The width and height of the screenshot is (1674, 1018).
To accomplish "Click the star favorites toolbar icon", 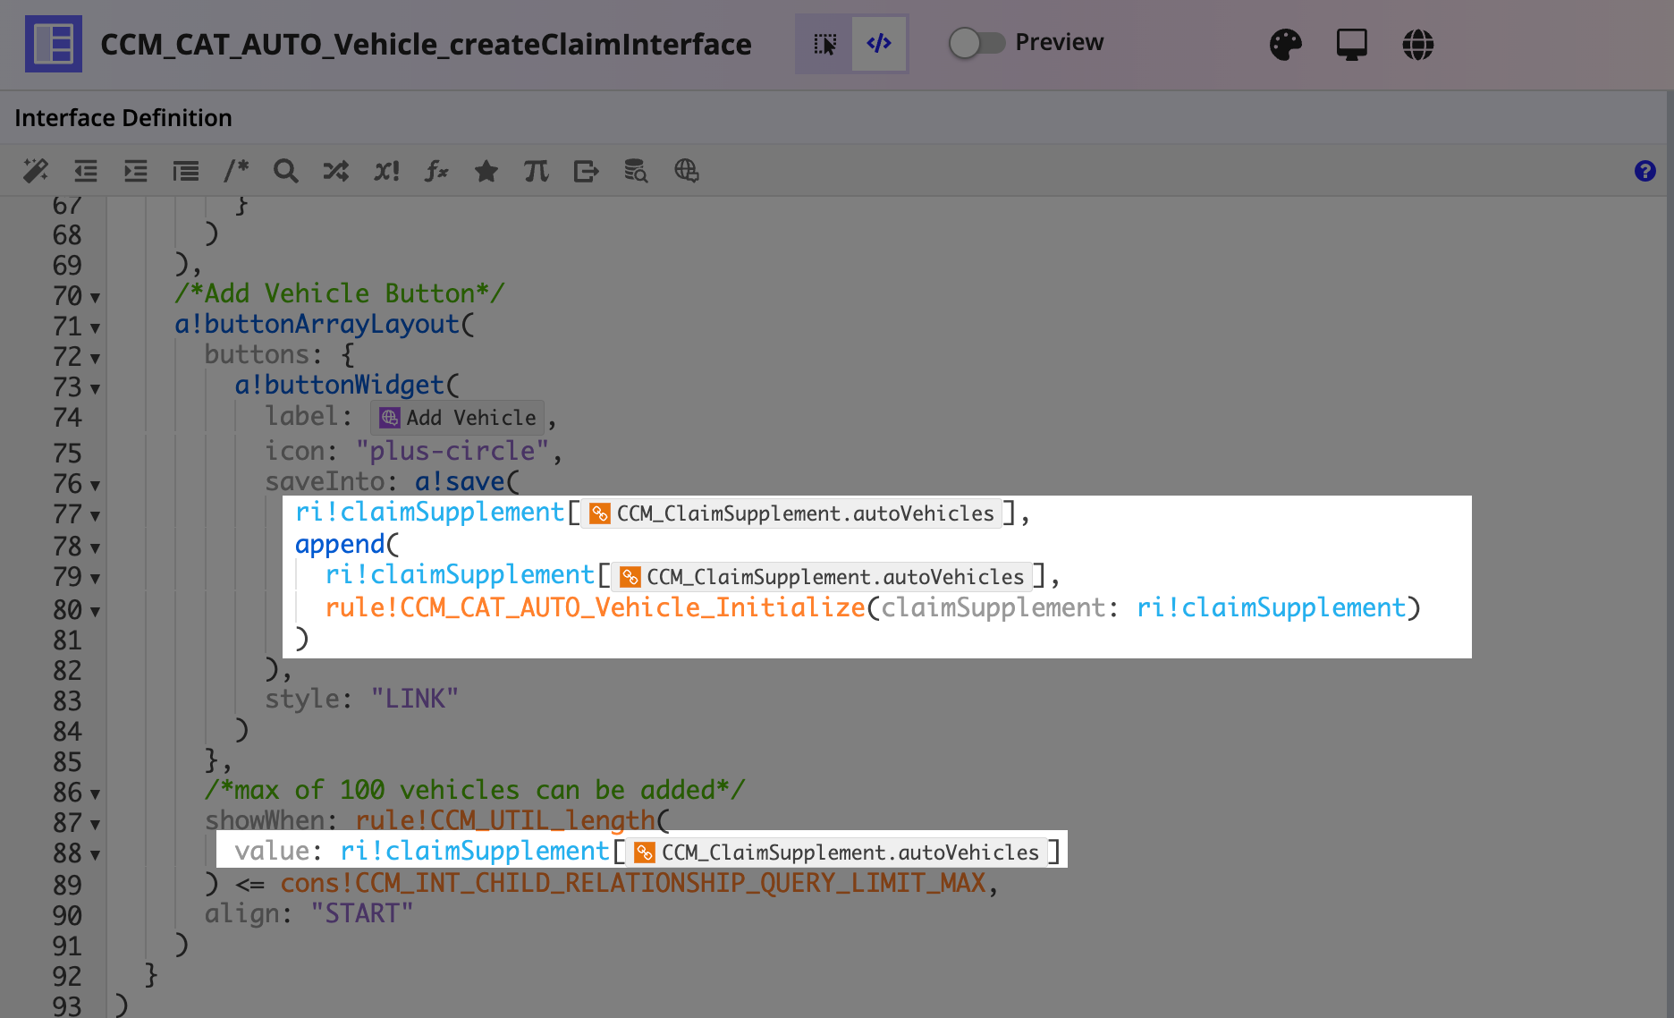I will 486,171.
